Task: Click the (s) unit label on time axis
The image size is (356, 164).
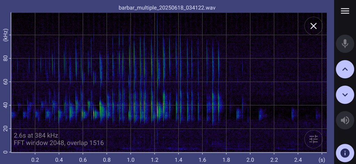Action: coord(322,159)
